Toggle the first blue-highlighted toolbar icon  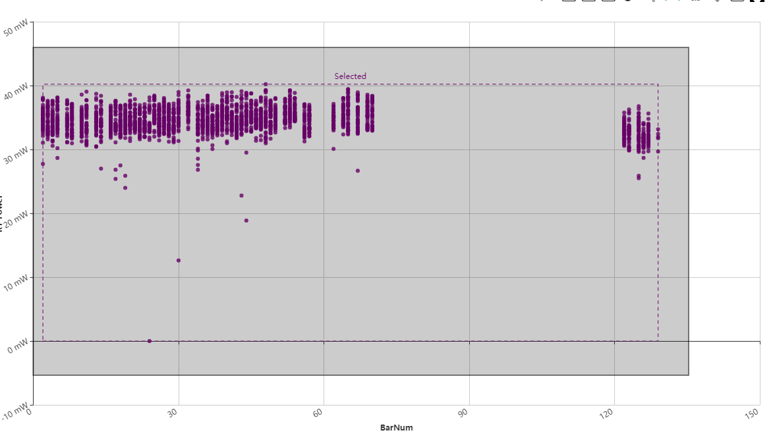pyautogui.click(x=666, y=3)
